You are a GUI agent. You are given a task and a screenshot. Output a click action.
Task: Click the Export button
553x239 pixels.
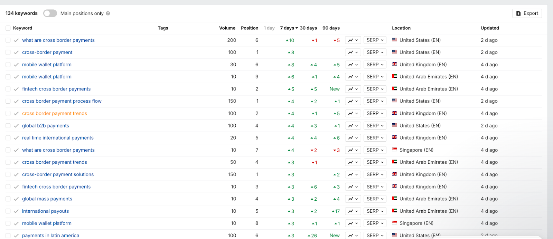click(527, 13)
